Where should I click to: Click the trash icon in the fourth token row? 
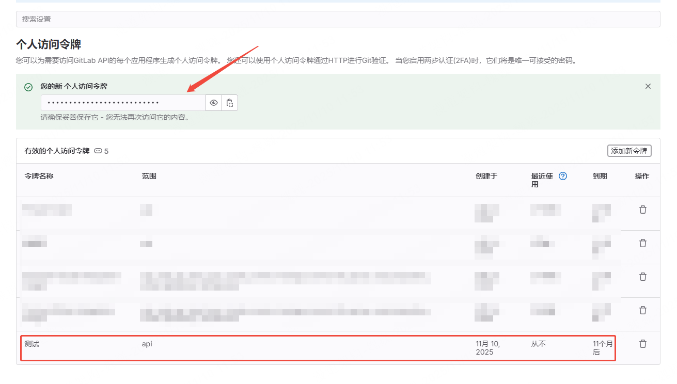pos(643,310)
